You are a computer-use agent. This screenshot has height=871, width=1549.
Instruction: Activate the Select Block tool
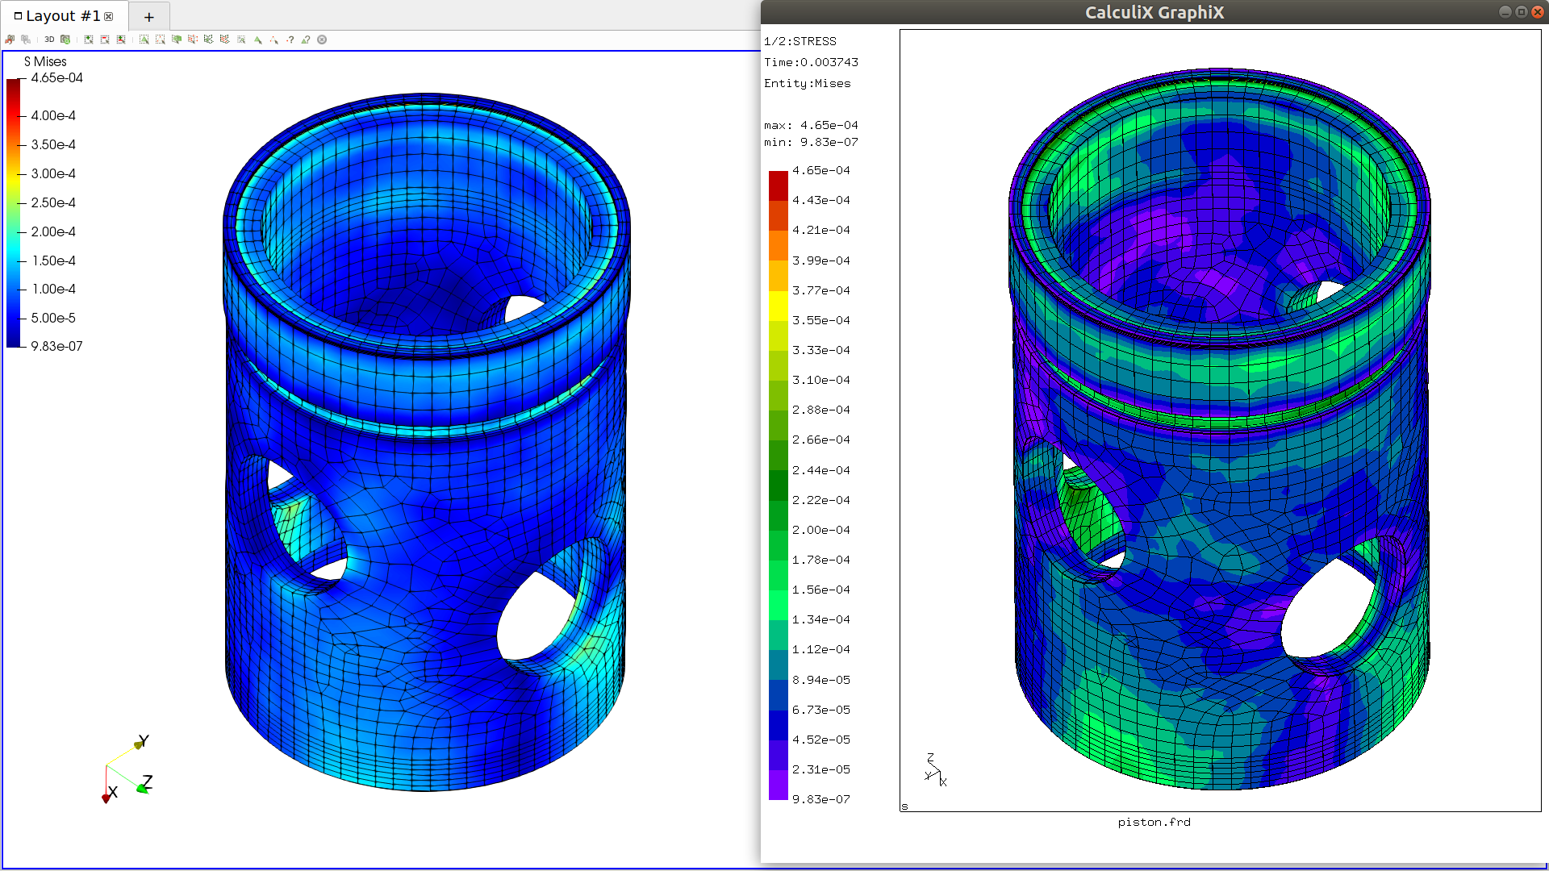(x=241, y=40)
